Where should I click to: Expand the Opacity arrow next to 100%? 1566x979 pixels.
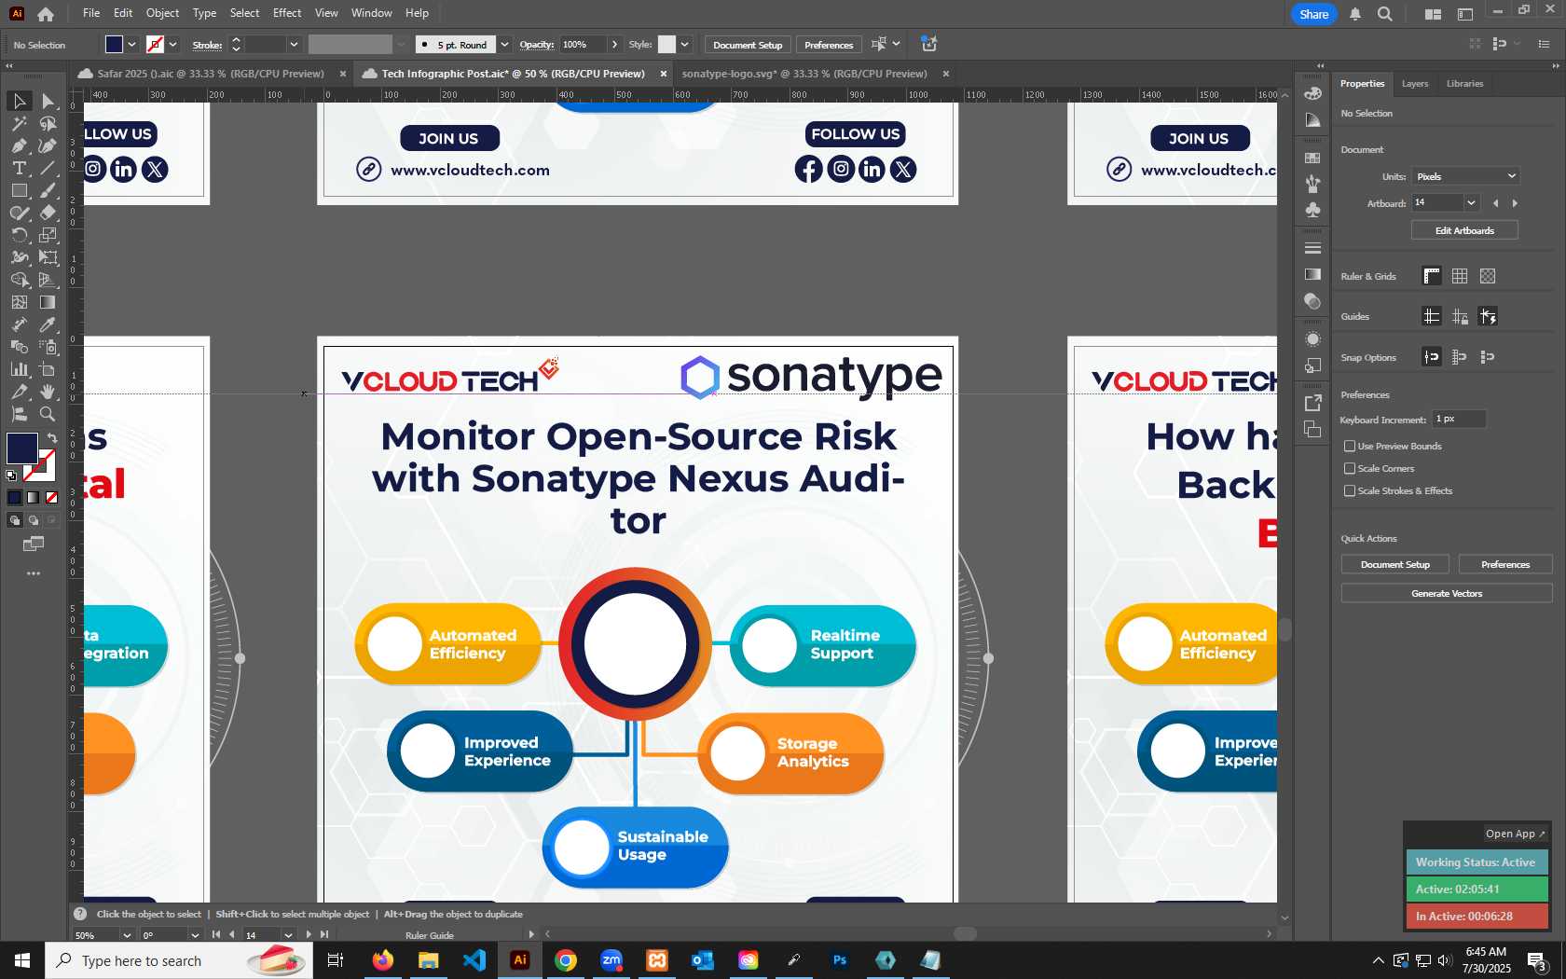click(614, 45)
